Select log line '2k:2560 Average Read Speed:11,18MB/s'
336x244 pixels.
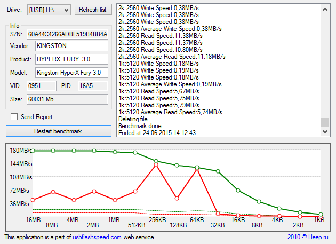[x=172, y=57]
